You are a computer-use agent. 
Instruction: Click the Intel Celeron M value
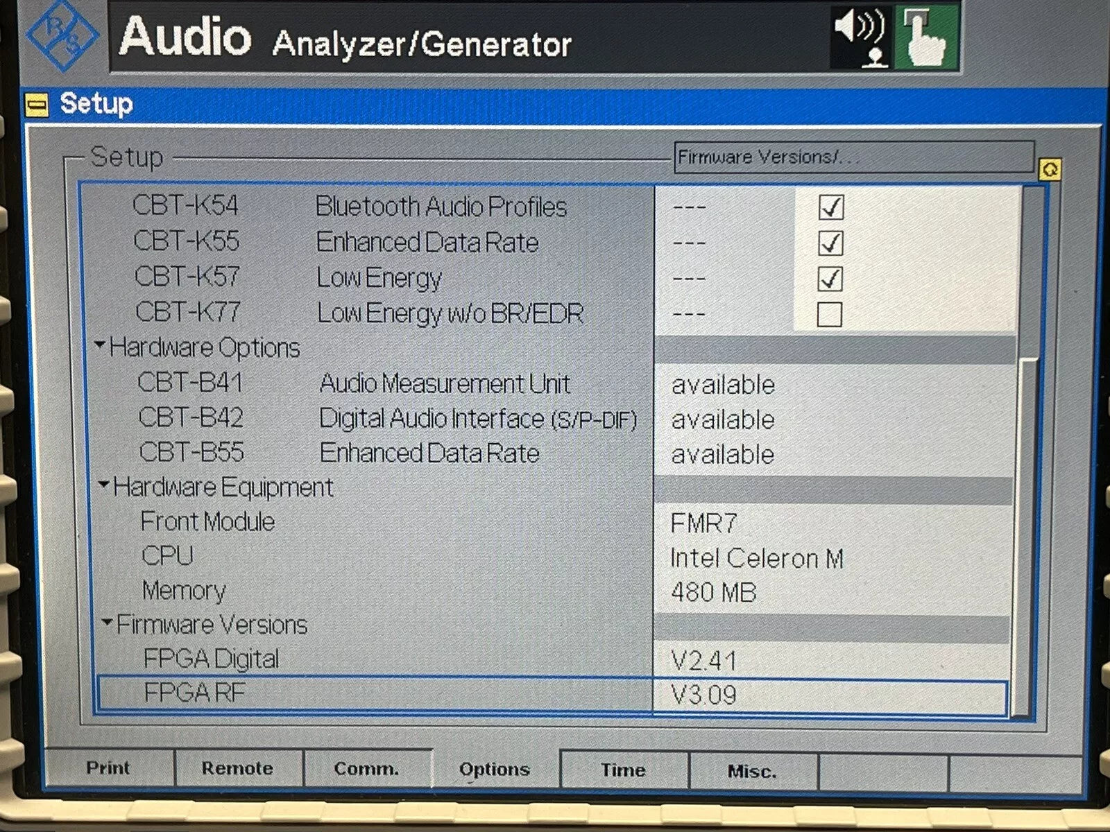pos(757,558)
